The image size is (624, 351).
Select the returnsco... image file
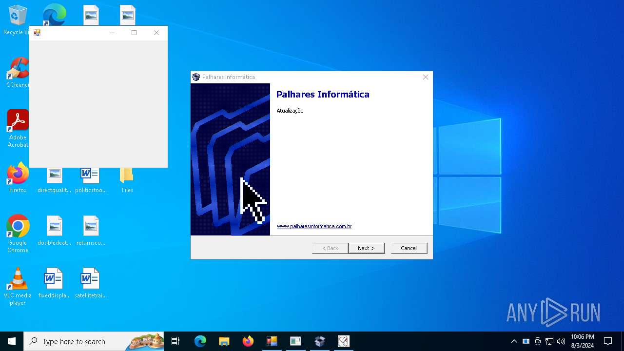91,231
